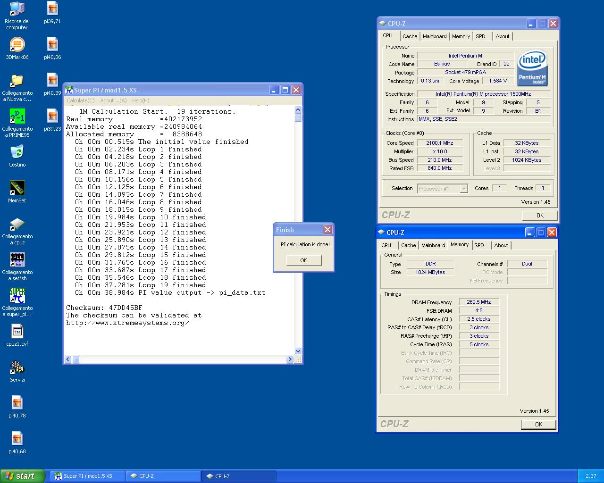Click http://www.xtremesystems.org/ text in Super PI
Viewport: 604px width, 483px height.
click(128, 323)
